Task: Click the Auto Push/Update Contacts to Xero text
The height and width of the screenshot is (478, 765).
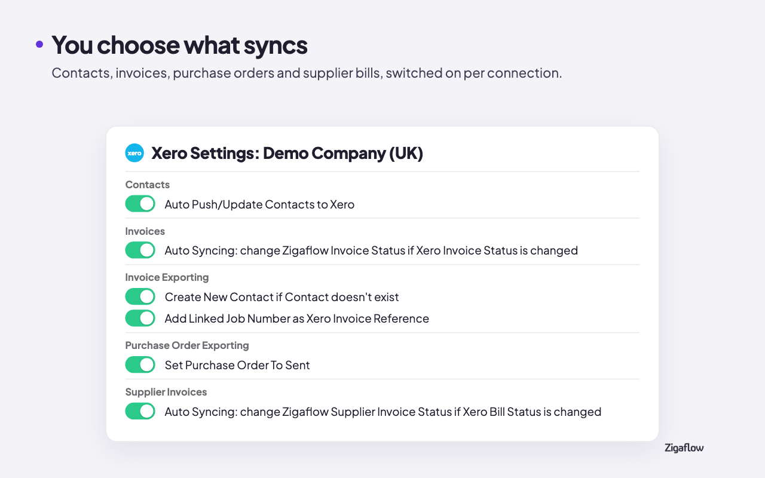Action: click(x=259, y=204)
